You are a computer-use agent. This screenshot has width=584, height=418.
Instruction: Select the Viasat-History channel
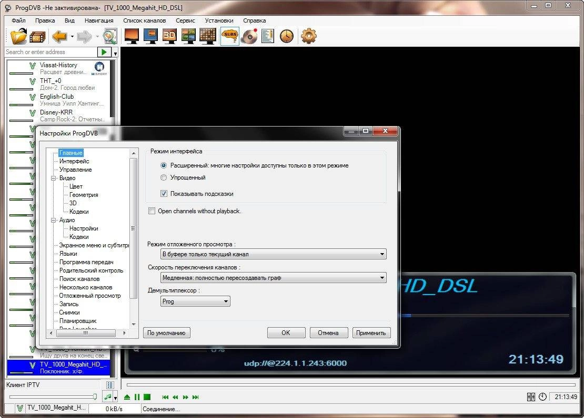coord(58,68)
